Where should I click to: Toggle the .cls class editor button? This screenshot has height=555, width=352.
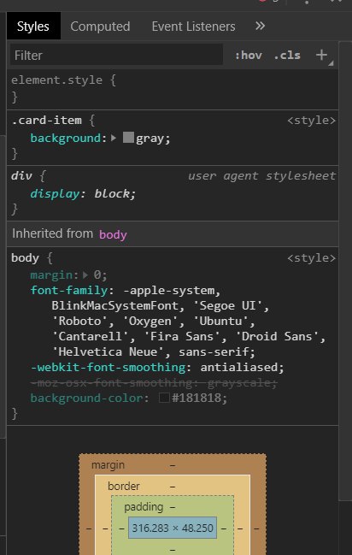pos(287,56)
